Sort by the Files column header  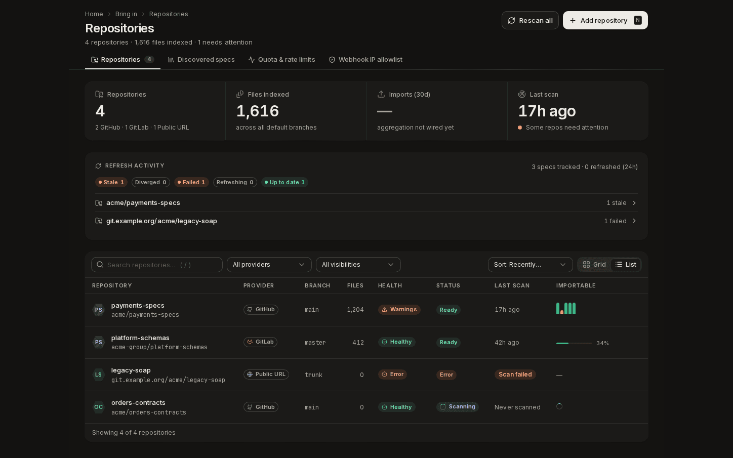pyautogui.click(x=355, y=286)
